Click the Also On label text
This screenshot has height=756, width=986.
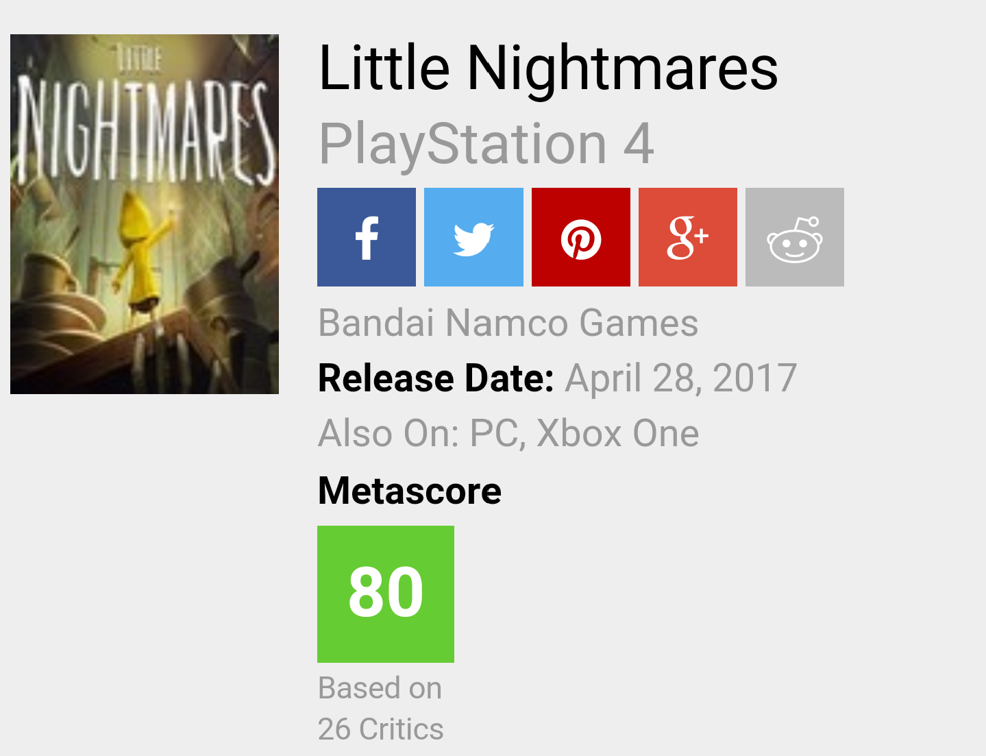point(389,434)
